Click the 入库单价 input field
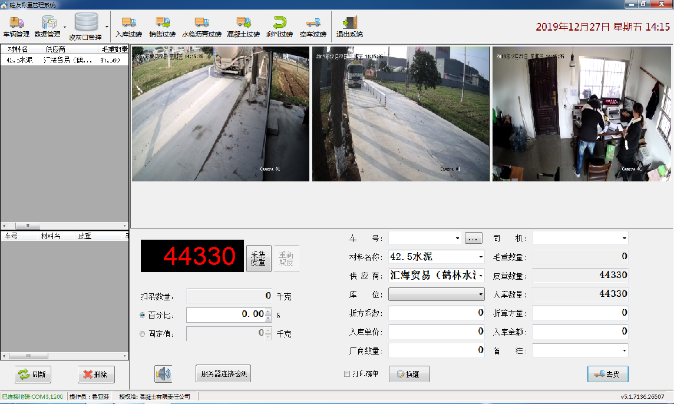 click(x=437, y=332)
